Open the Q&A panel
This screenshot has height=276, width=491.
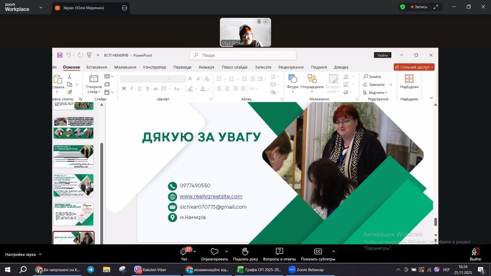click(279, 251)
